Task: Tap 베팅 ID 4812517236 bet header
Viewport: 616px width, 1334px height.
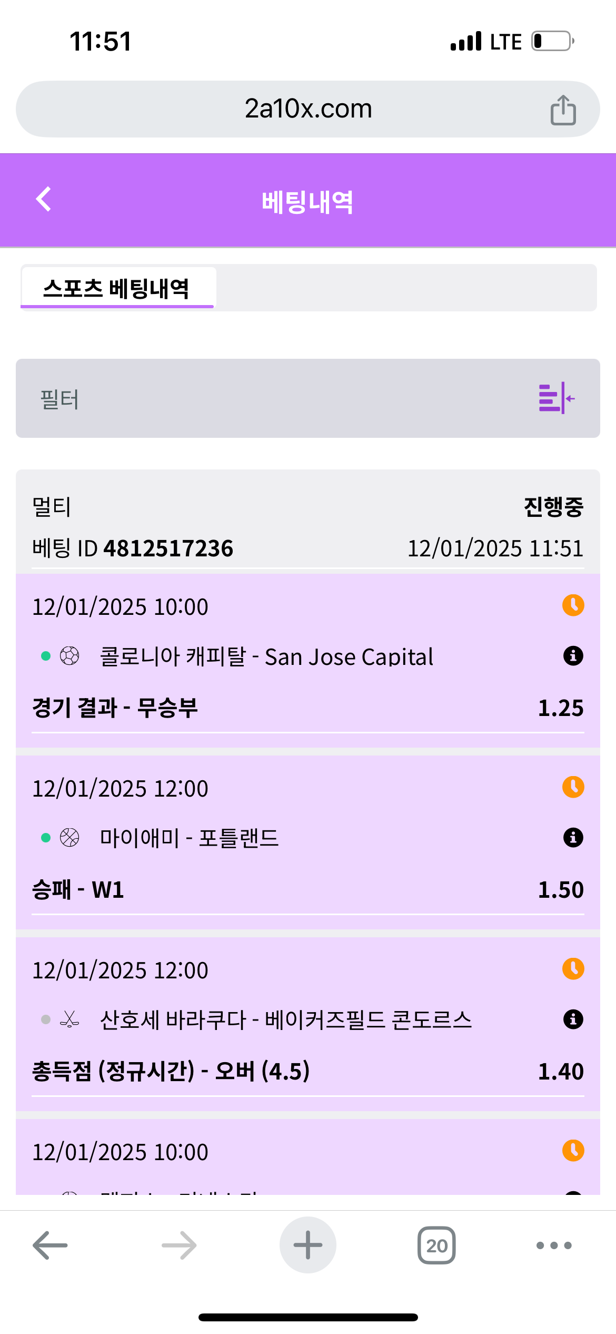Action: 133,548
